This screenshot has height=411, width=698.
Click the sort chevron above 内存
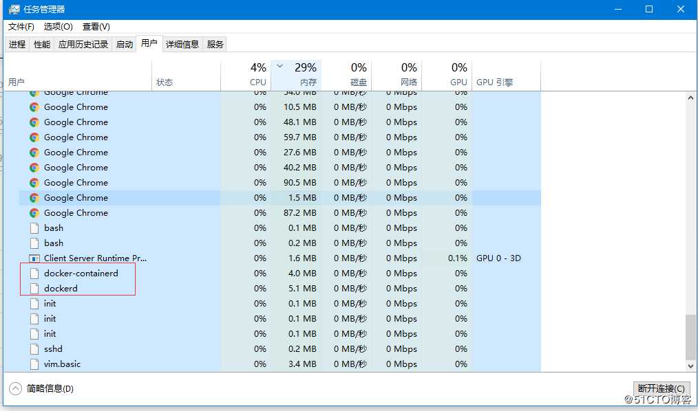(280, 66)
